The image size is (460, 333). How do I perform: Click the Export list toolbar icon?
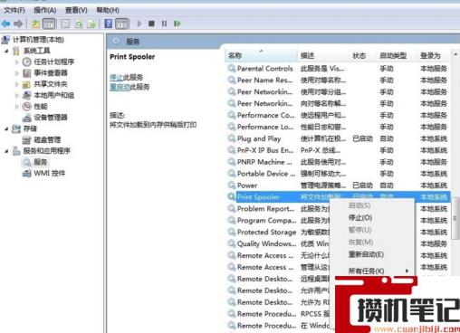coord(91,24)
